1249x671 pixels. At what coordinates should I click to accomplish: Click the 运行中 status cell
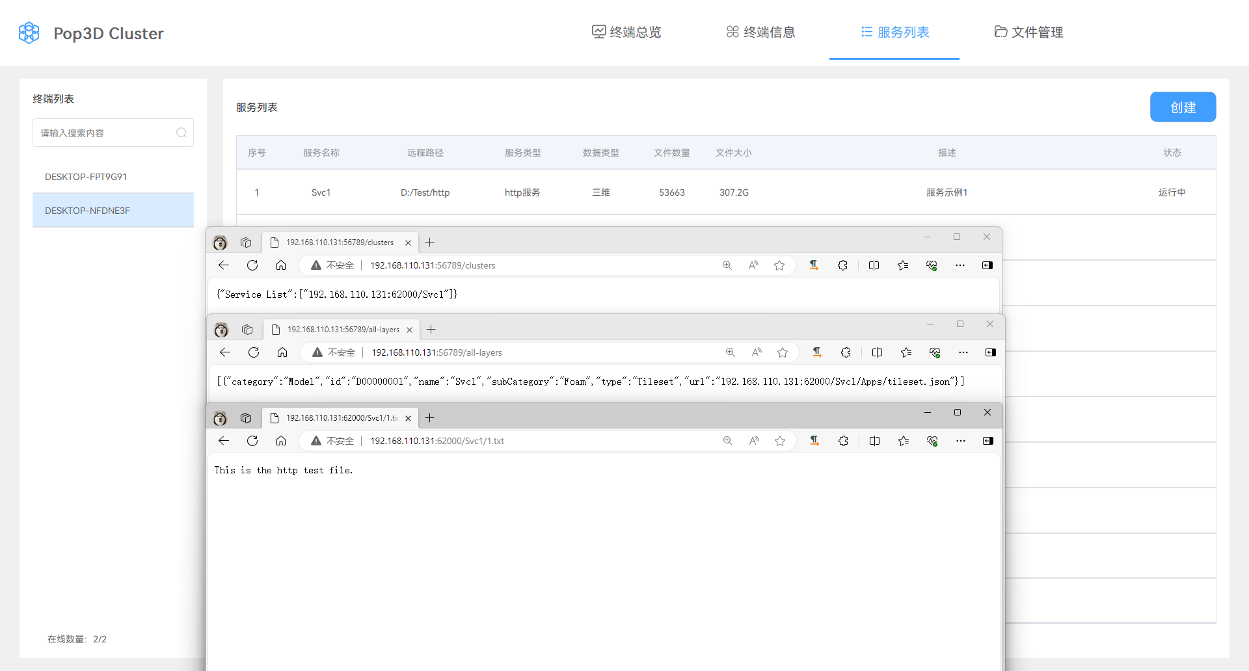pos(1172,192)
